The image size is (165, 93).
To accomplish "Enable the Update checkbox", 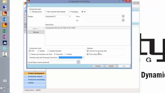I will [38, 51].
